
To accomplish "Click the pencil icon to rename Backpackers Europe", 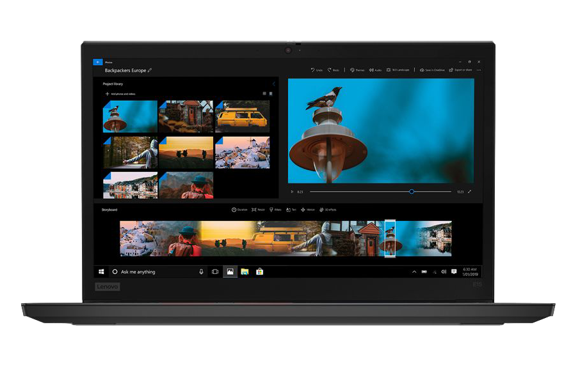I will tap(150, 70).
